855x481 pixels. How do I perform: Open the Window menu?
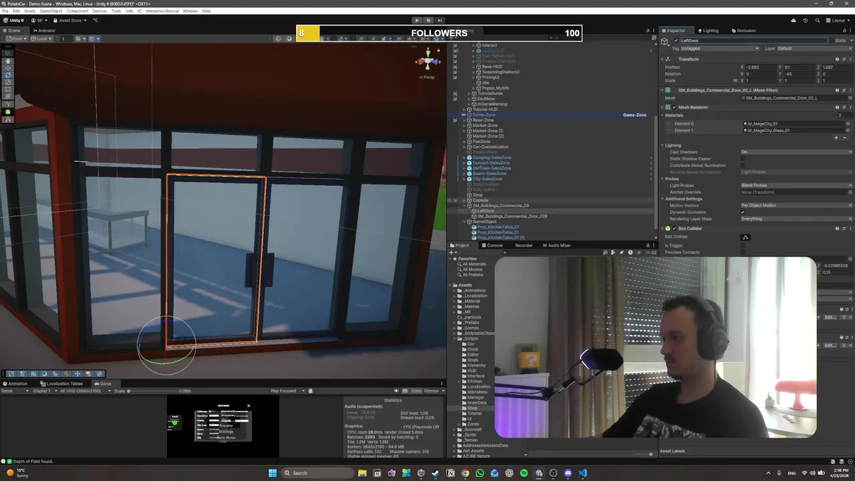pyautogui.click(x=190, y=11)
